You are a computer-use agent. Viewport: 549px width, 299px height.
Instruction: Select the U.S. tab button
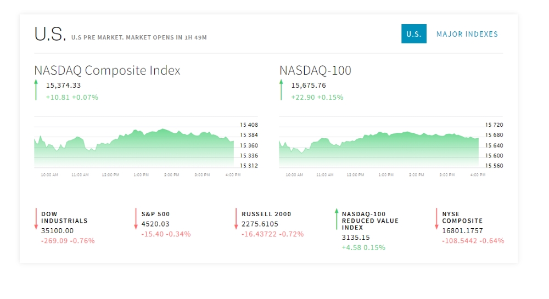click(x=413, y=34)
